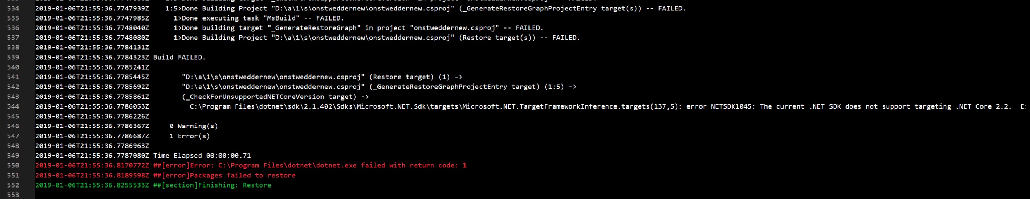
Task: Click line number 534 in gutter
Action: [13, 8]
